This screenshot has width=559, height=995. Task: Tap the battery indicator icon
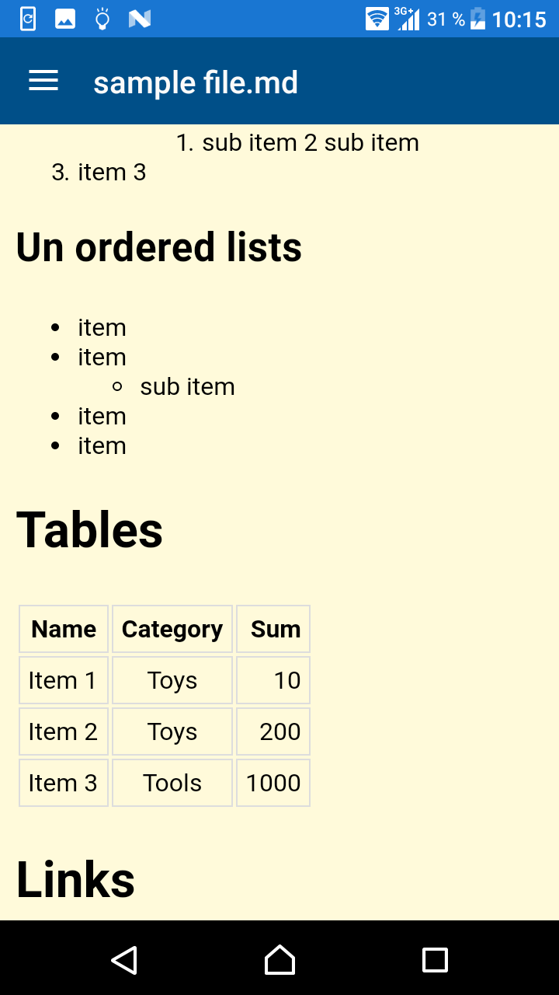pyautogui.click(x=478, y=19)
